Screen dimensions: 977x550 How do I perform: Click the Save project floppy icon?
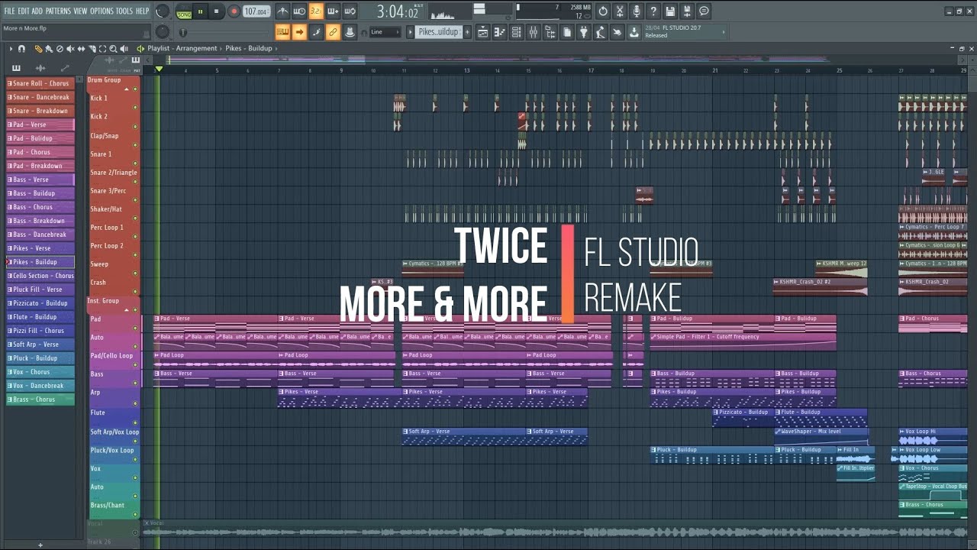(670, 11)
